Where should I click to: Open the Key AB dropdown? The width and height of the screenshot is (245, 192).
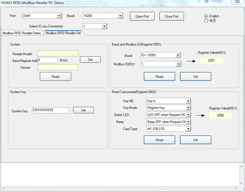click(x=188, y=101)
